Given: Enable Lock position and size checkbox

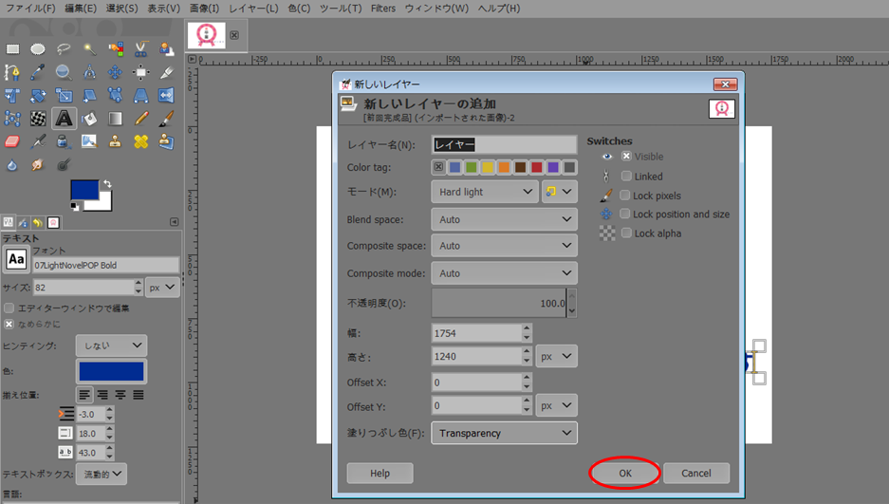Looking at the screenshot, I should click(625, 214).
